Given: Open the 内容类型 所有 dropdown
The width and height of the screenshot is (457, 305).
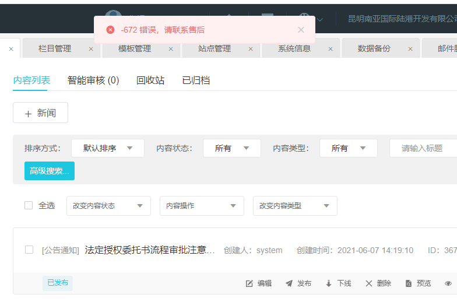Looking at the screenshot, I should (x=349, y=148).
